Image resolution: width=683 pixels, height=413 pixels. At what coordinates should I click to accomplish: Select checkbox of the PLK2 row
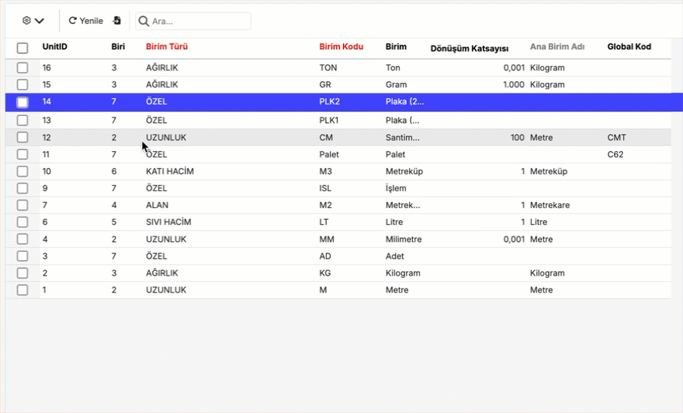coord(22,102)
